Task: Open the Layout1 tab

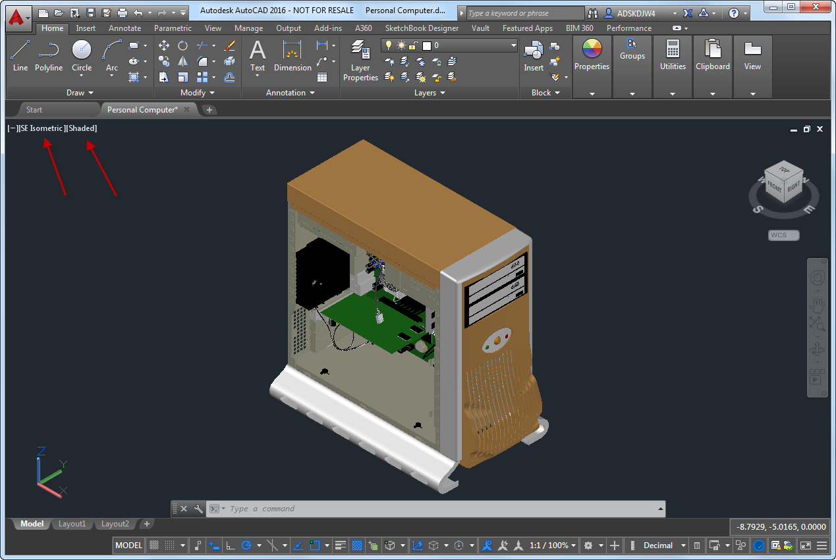Action: [x=72, y=524]
